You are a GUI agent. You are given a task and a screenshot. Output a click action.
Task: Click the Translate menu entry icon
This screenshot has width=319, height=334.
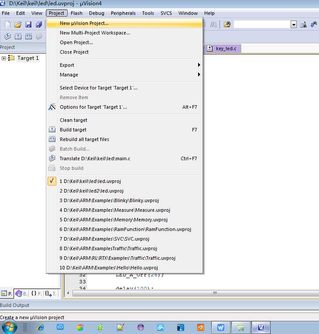click(x=52, y=158)
